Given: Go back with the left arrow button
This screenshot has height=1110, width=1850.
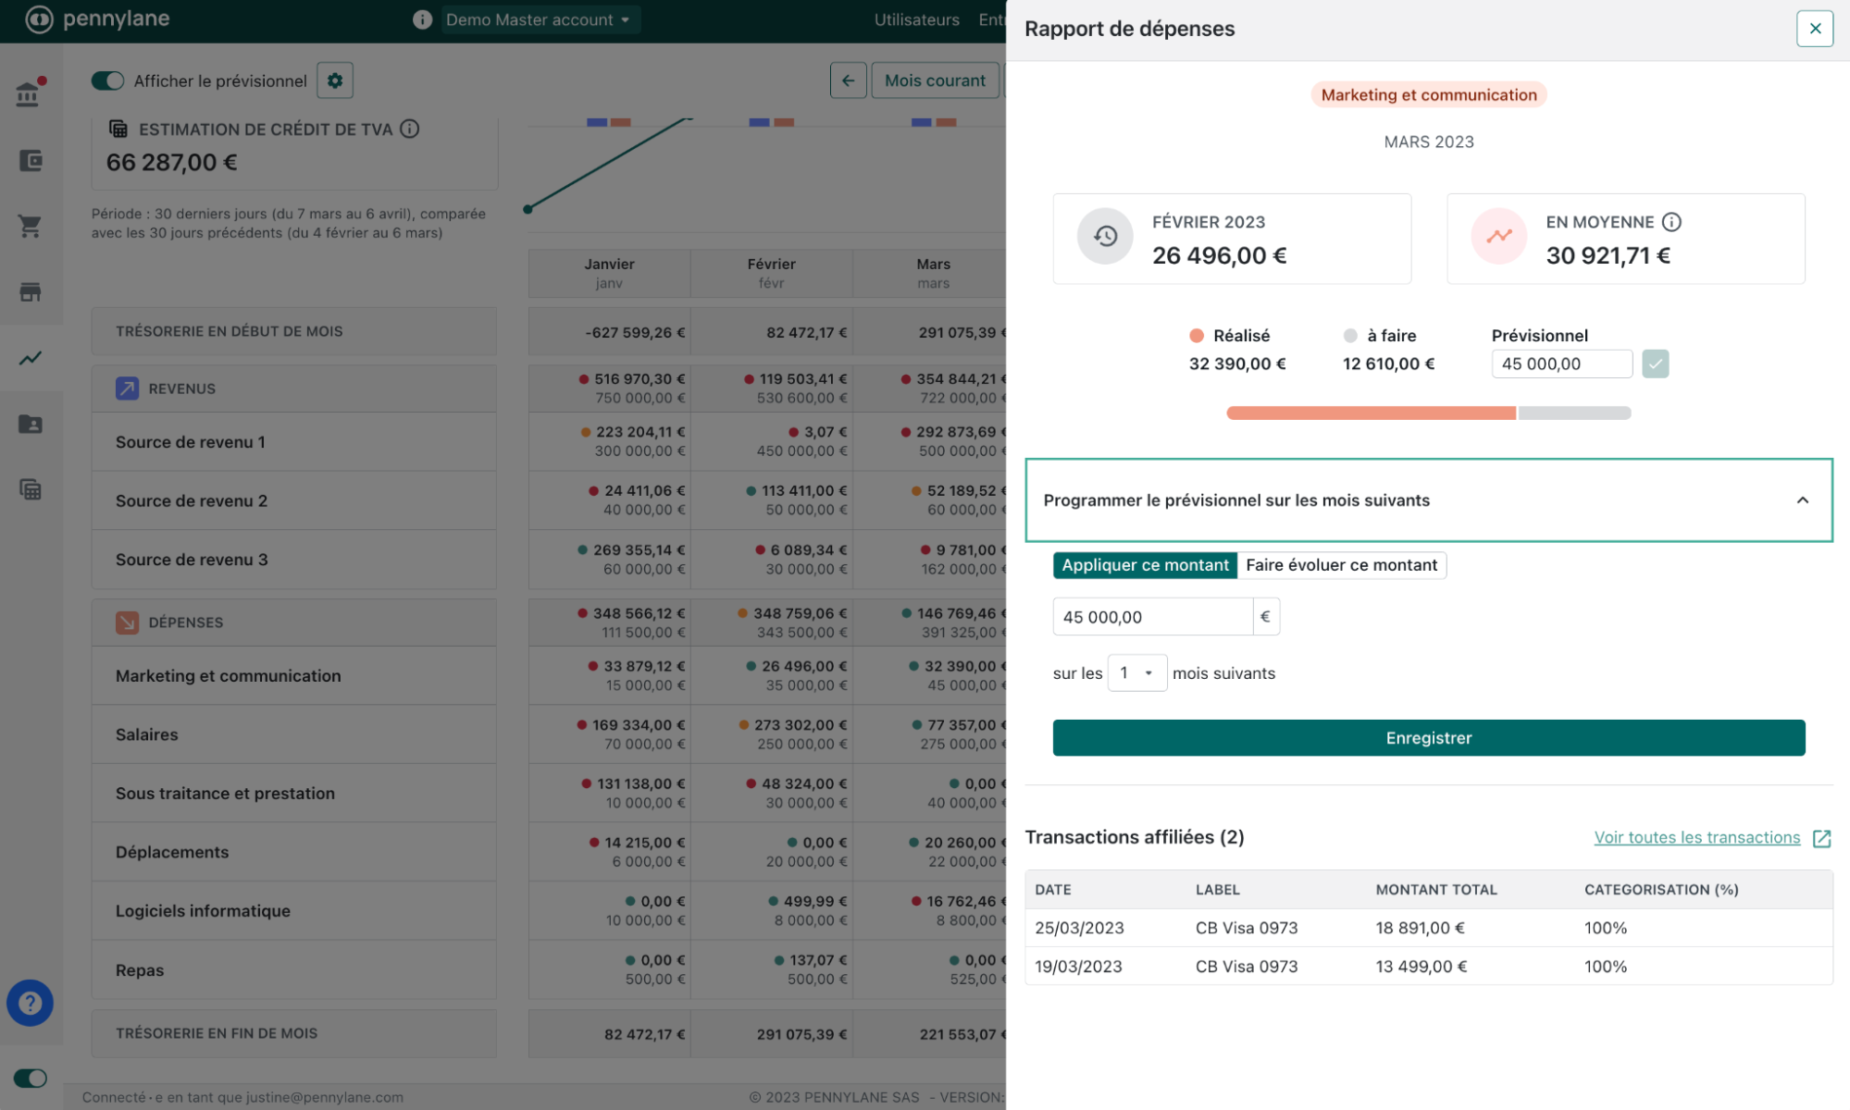Looking at the screenshot, I should click(x=848, y=80).
